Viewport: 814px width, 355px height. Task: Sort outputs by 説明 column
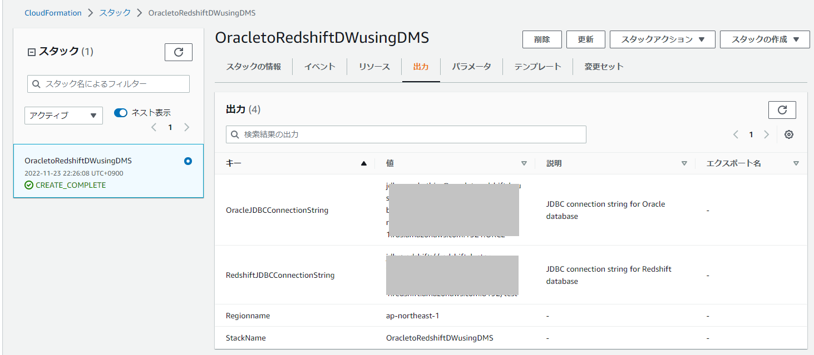[684, 163]
